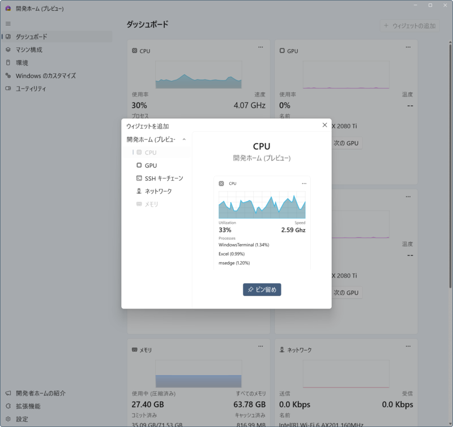
Task: Click the GPU chip icon in dashboard widget
Action: pos(282,50)
